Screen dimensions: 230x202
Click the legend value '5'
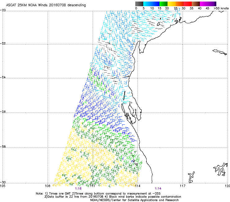(144, 8)
